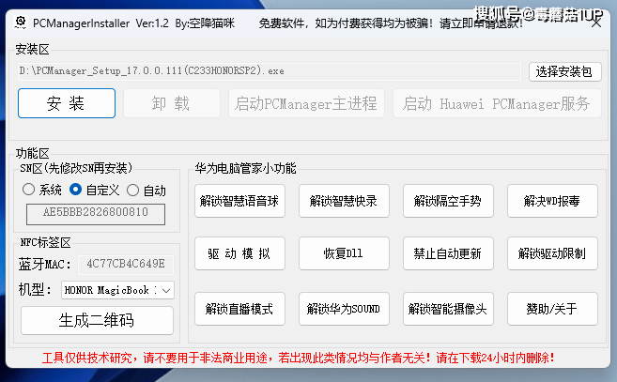Image resolution: width=617 pixels, height=382 pixels.
Task: Click the PCManagerInstaller title bar app icon
Action: pyautogui.click(x=21, y=23)
